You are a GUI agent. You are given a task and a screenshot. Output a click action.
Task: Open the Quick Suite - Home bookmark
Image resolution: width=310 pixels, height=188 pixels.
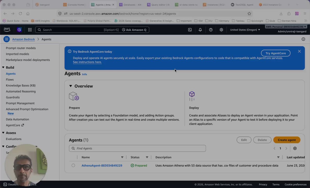(x=15, y=21)
